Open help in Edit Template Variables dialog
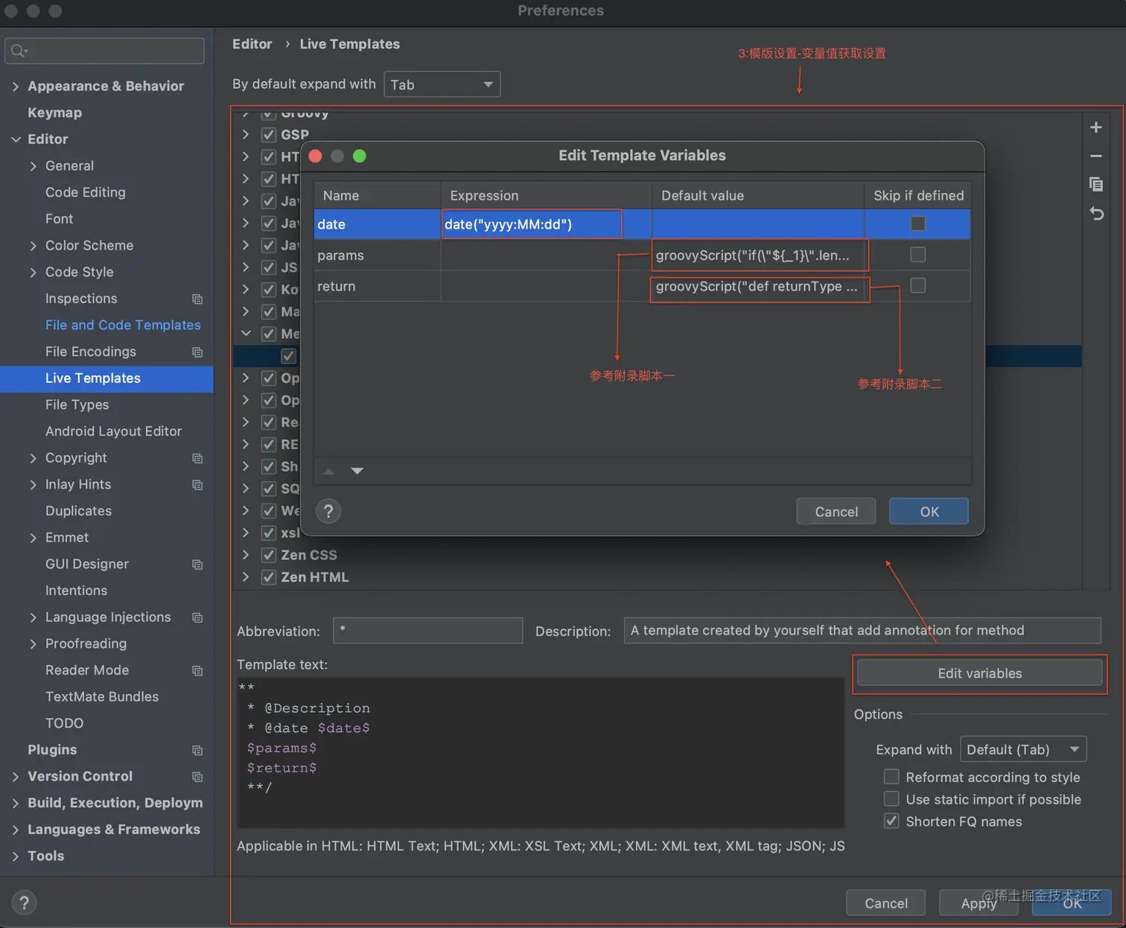The width and height of the screenshot is (1126, 928). click(x=328, y=511)
